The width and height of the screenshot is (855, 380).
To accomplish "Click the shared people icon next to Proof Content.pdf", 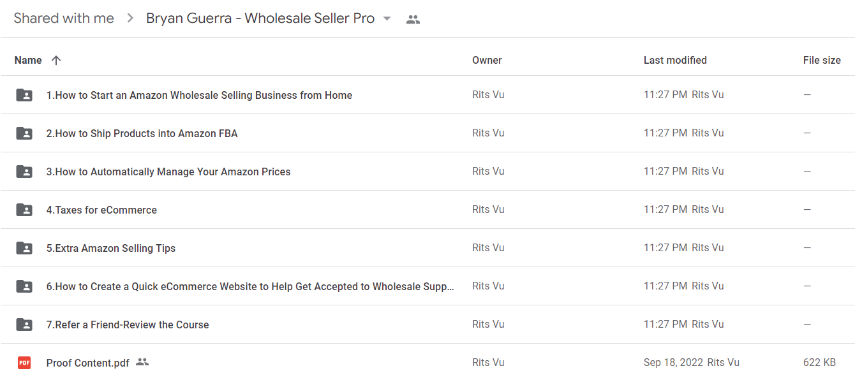I will (142, 362).
